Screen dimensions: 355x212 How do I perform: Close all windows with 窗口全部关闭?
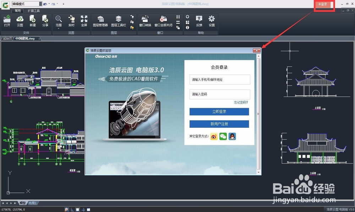(163, 21)
